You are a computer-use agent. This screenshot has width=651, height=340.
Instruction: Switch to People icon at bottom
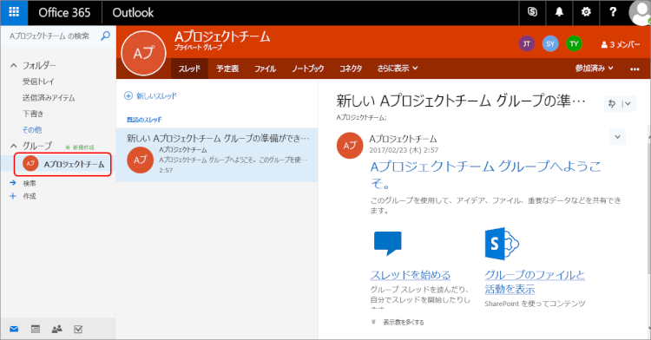click(x=57, y=330)
